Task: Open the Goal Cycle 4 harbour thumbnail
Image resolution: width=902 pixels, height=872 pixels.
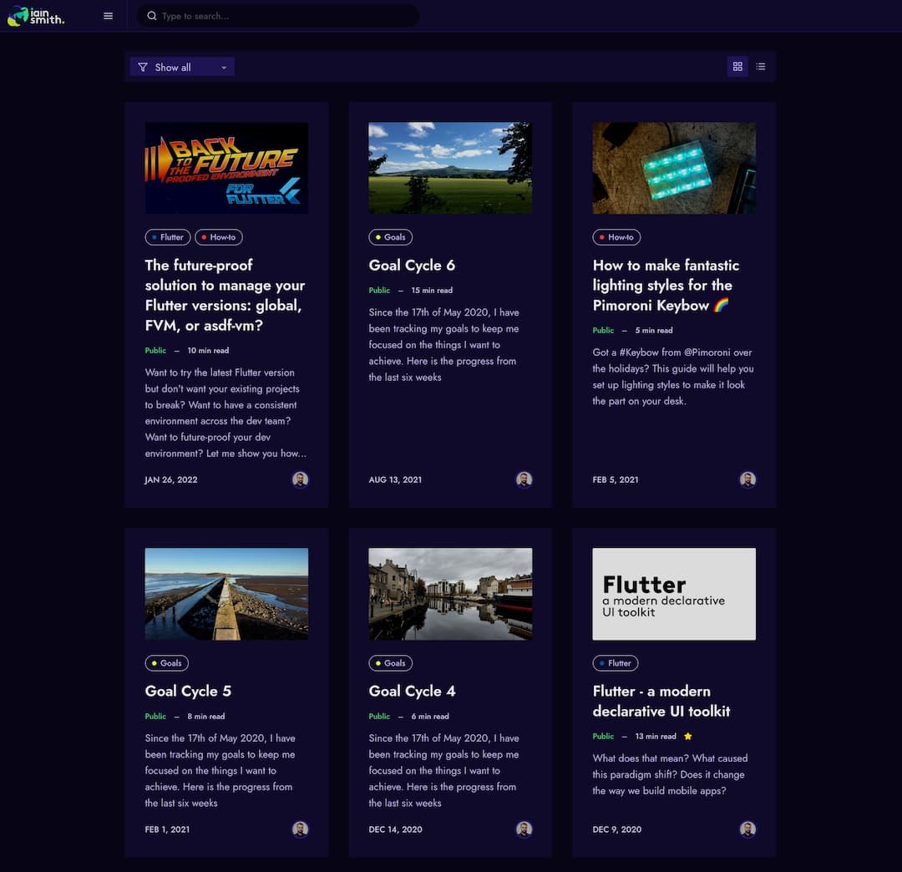Action: 450,594
